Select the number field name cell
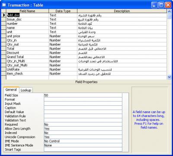This screenshot has height=156, width=173. (x=27, y=23)
